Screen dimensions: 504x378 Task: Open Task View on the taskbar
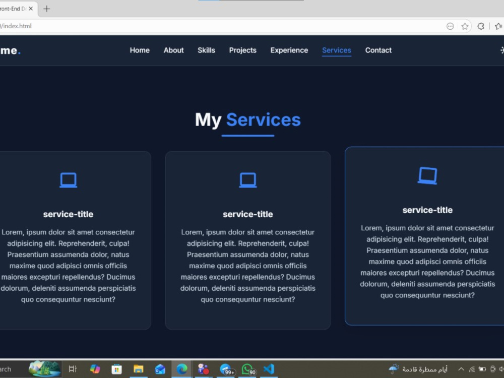[73, 369]
